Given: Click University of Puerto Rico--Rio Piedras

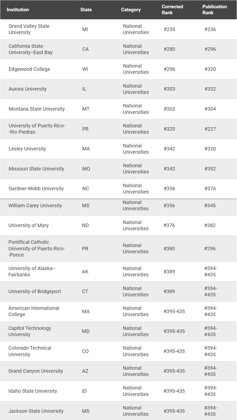Looking at the screenshot, I should [37, 129].
